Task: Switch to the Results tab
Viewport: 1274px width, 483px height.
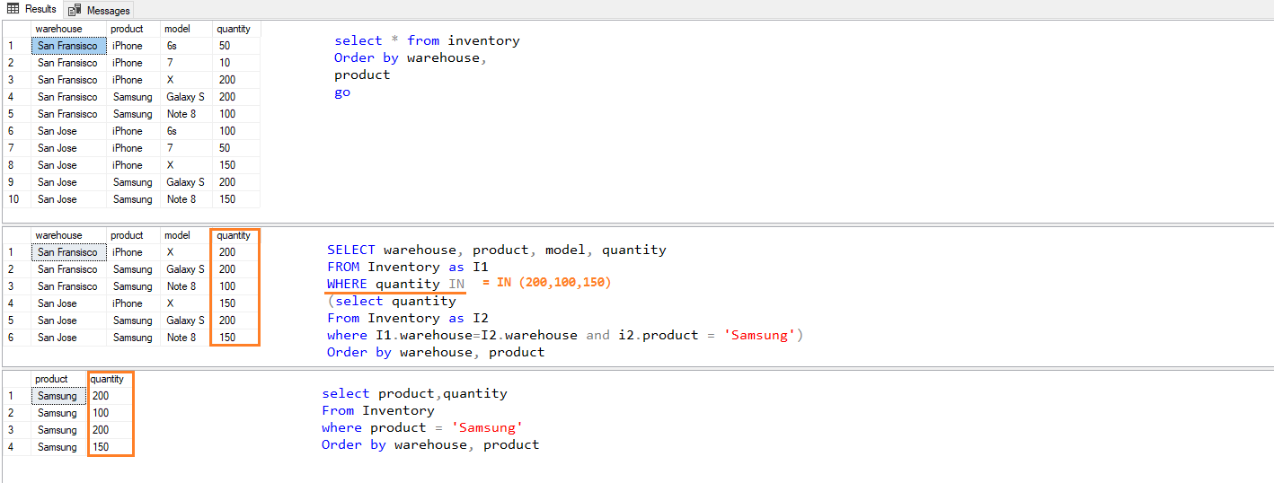Action: tap(31, 9)
